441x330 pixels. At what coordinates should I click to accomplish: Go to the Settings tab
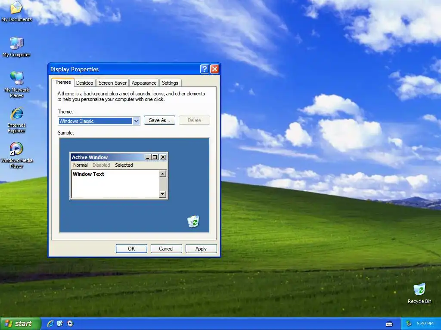170,83
